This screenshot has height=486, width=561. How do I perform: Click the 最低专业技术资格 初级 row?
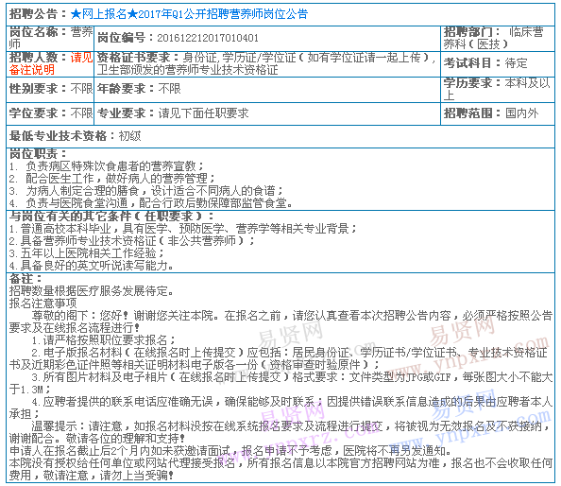(280, 136)
